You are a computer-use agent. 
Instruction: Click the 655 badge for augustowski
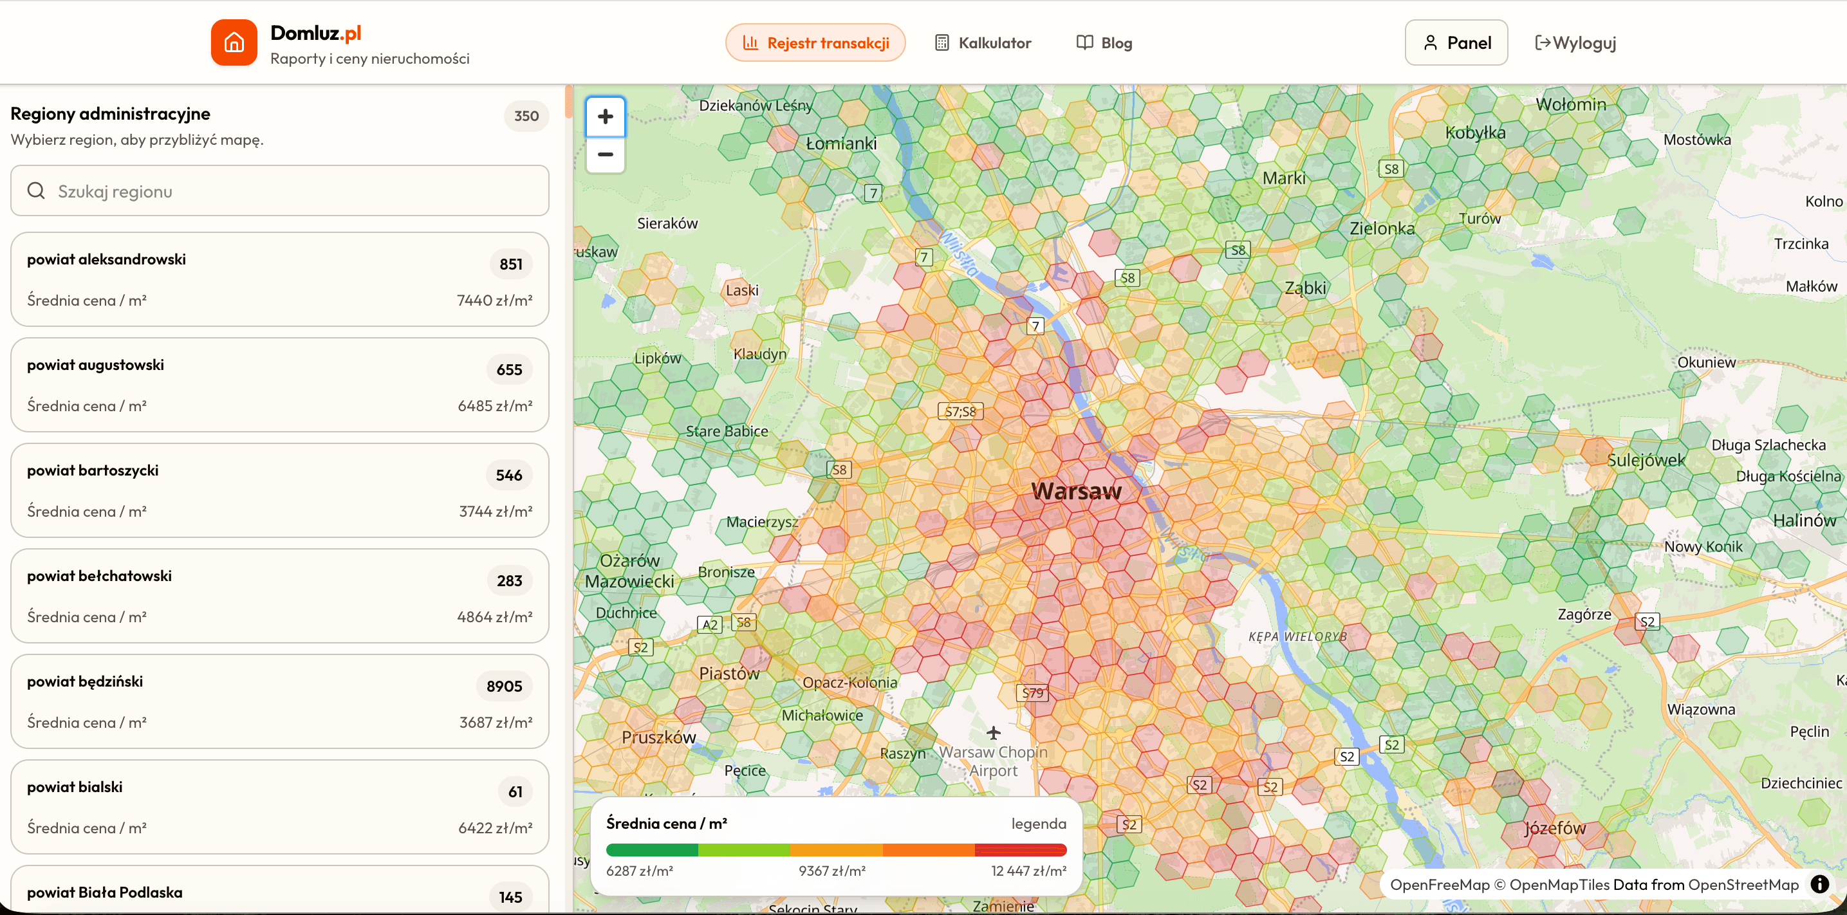(x=509, y=369)
